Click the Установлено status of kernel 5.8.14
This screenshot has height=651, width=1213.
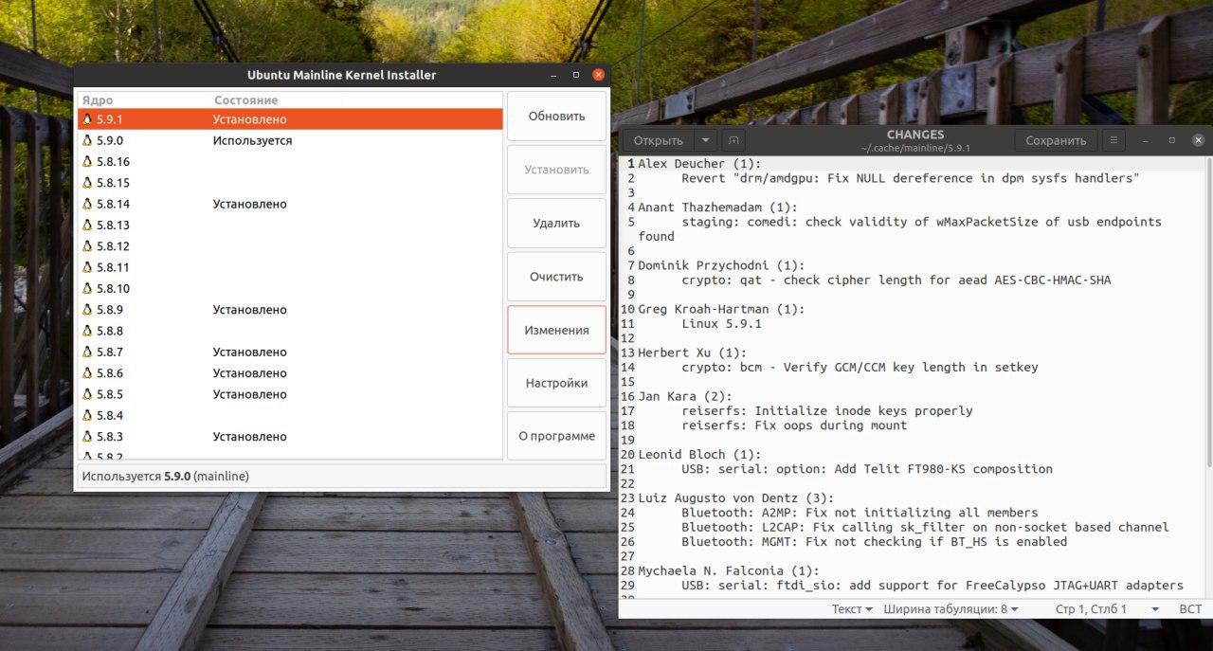[x=249, y=204]
